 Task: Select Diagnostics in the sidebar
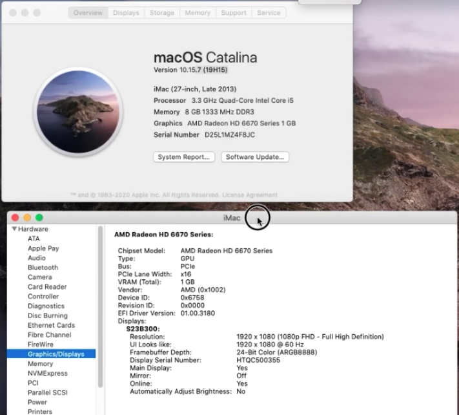(46, 306)
